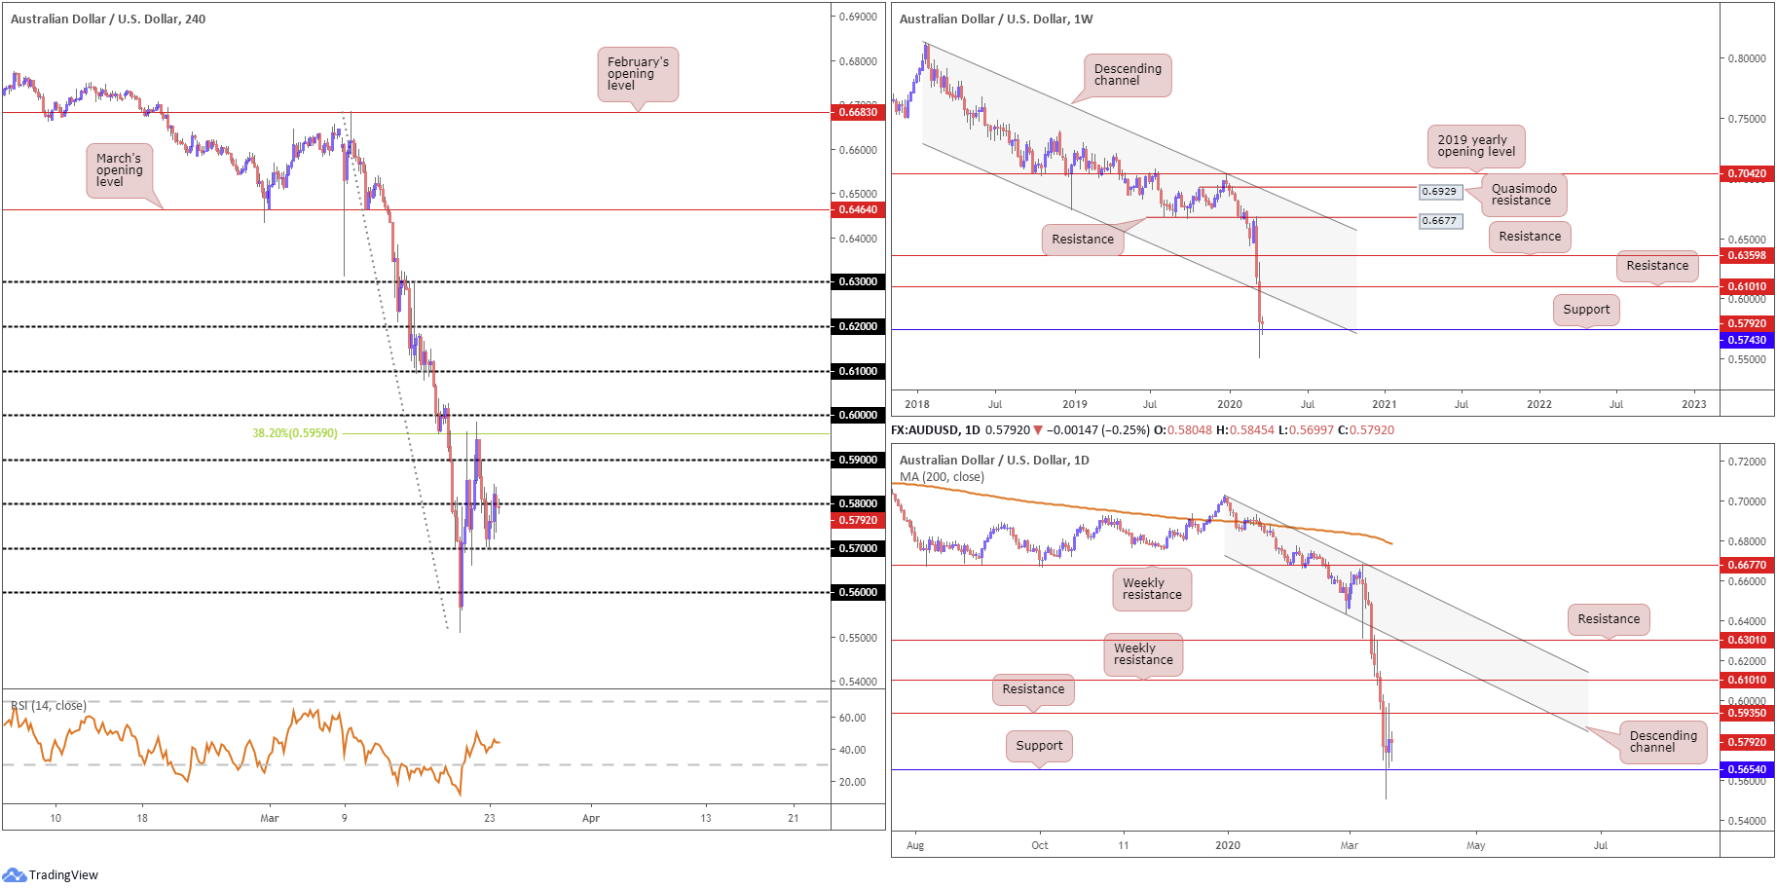Click the Australian Dollar / U.S. Dollar, 1D title

[994, 460]
